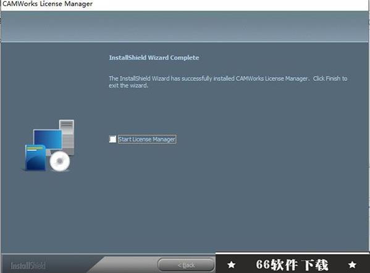Image resolution: width=370 pixels, height=273 pixels.
Task: Go to previous step with Back button
Action: point(186,265)
